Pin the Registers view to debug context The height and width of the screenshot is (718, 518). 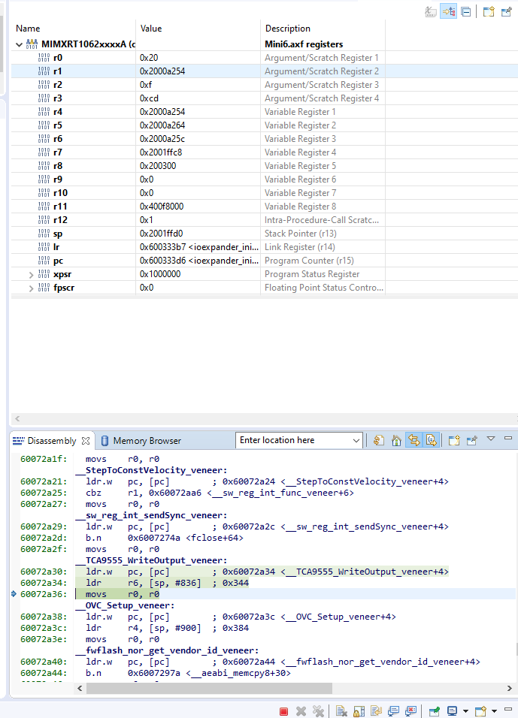click(x=507, y=11)
